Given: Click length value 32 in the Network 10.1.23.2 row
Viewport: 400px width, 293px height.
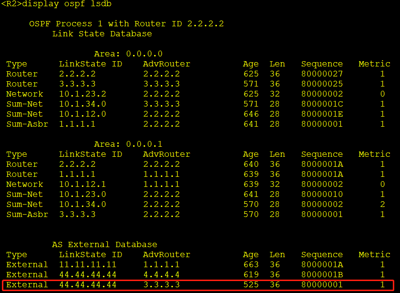Looking at the screenshot, I should point(275,94).
